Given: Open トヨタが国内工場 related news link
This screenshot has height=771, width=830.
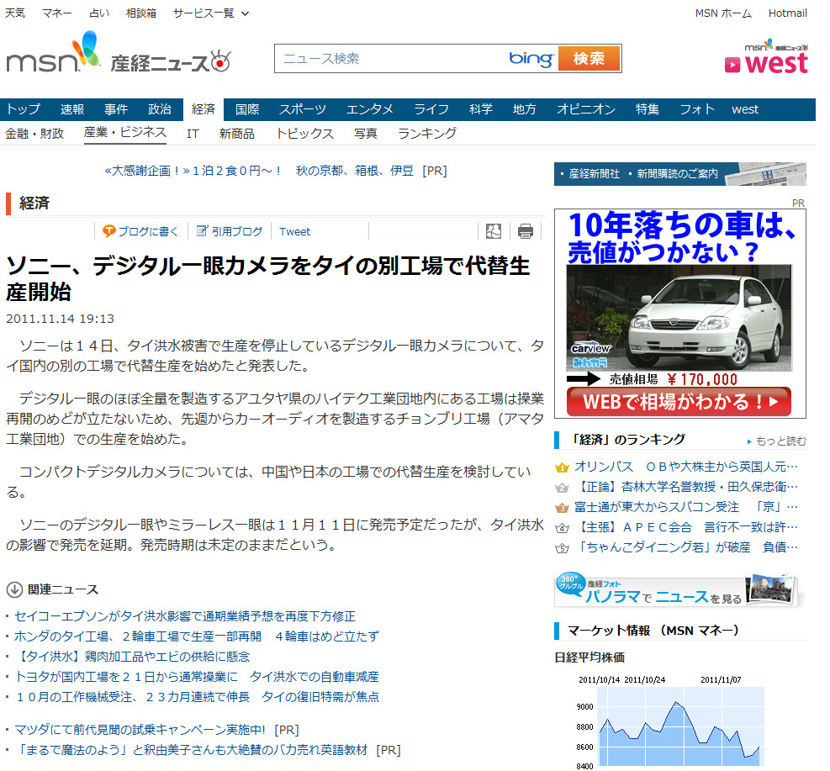Looking at the screenshot, I should pos(197,677).
